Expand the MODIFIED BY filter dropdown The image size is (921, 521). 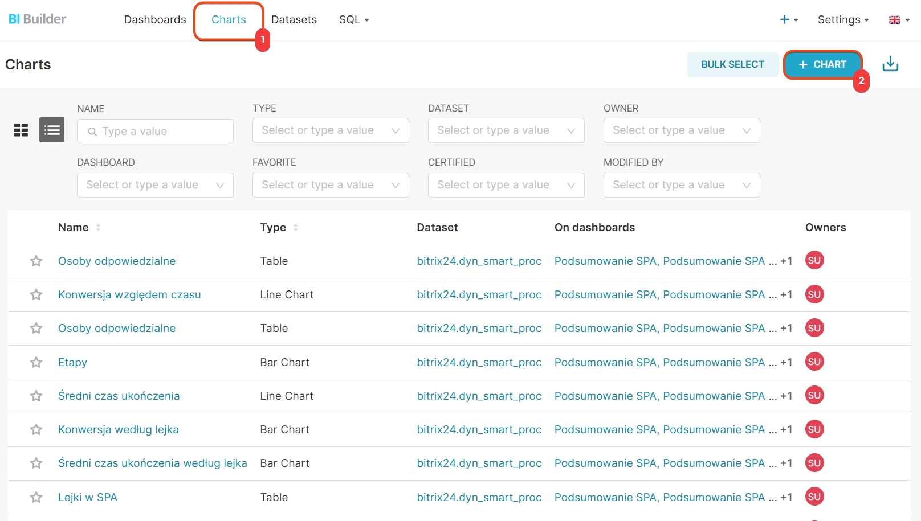click(x=682, y=185)
